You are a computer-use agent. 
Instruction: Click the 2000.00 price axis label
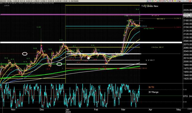[x=188, y=62]
